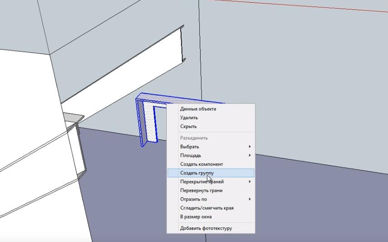Viewport: 388px width, 242px height.
Task: Select Скрыть to hide the selected geometry
Action: coord(188,127)
